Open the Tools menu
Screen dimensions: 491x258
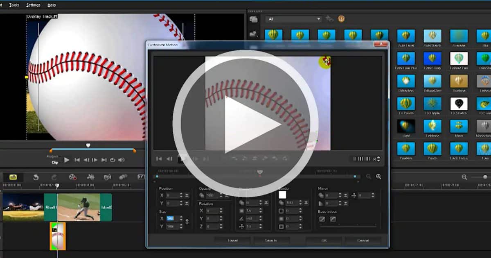[x=14, y=5]
